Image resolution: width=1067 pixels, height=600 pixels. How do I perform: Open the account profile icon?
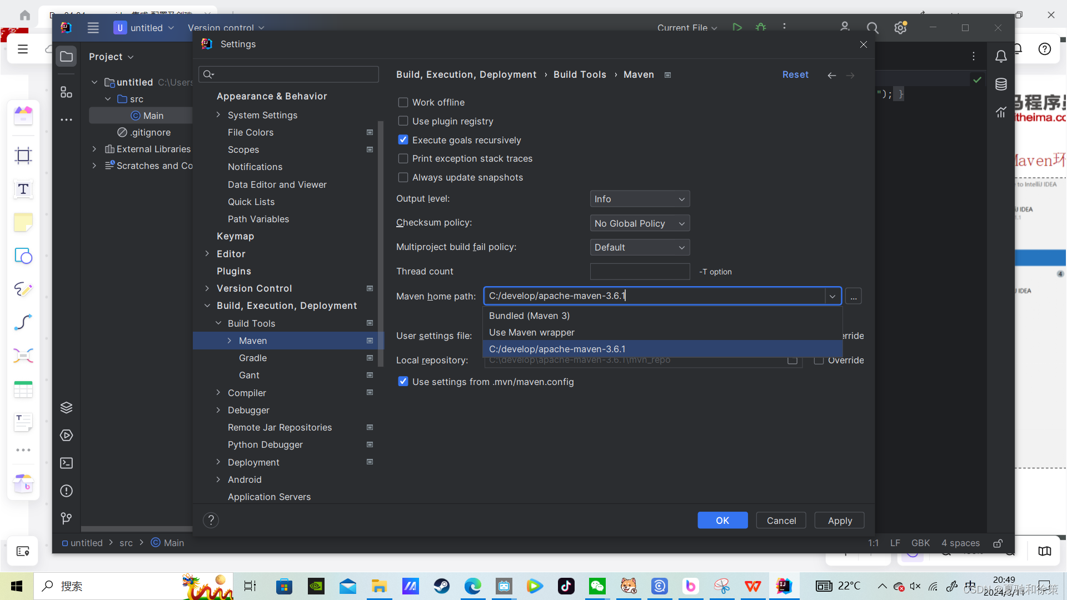[x=845, y=27]
